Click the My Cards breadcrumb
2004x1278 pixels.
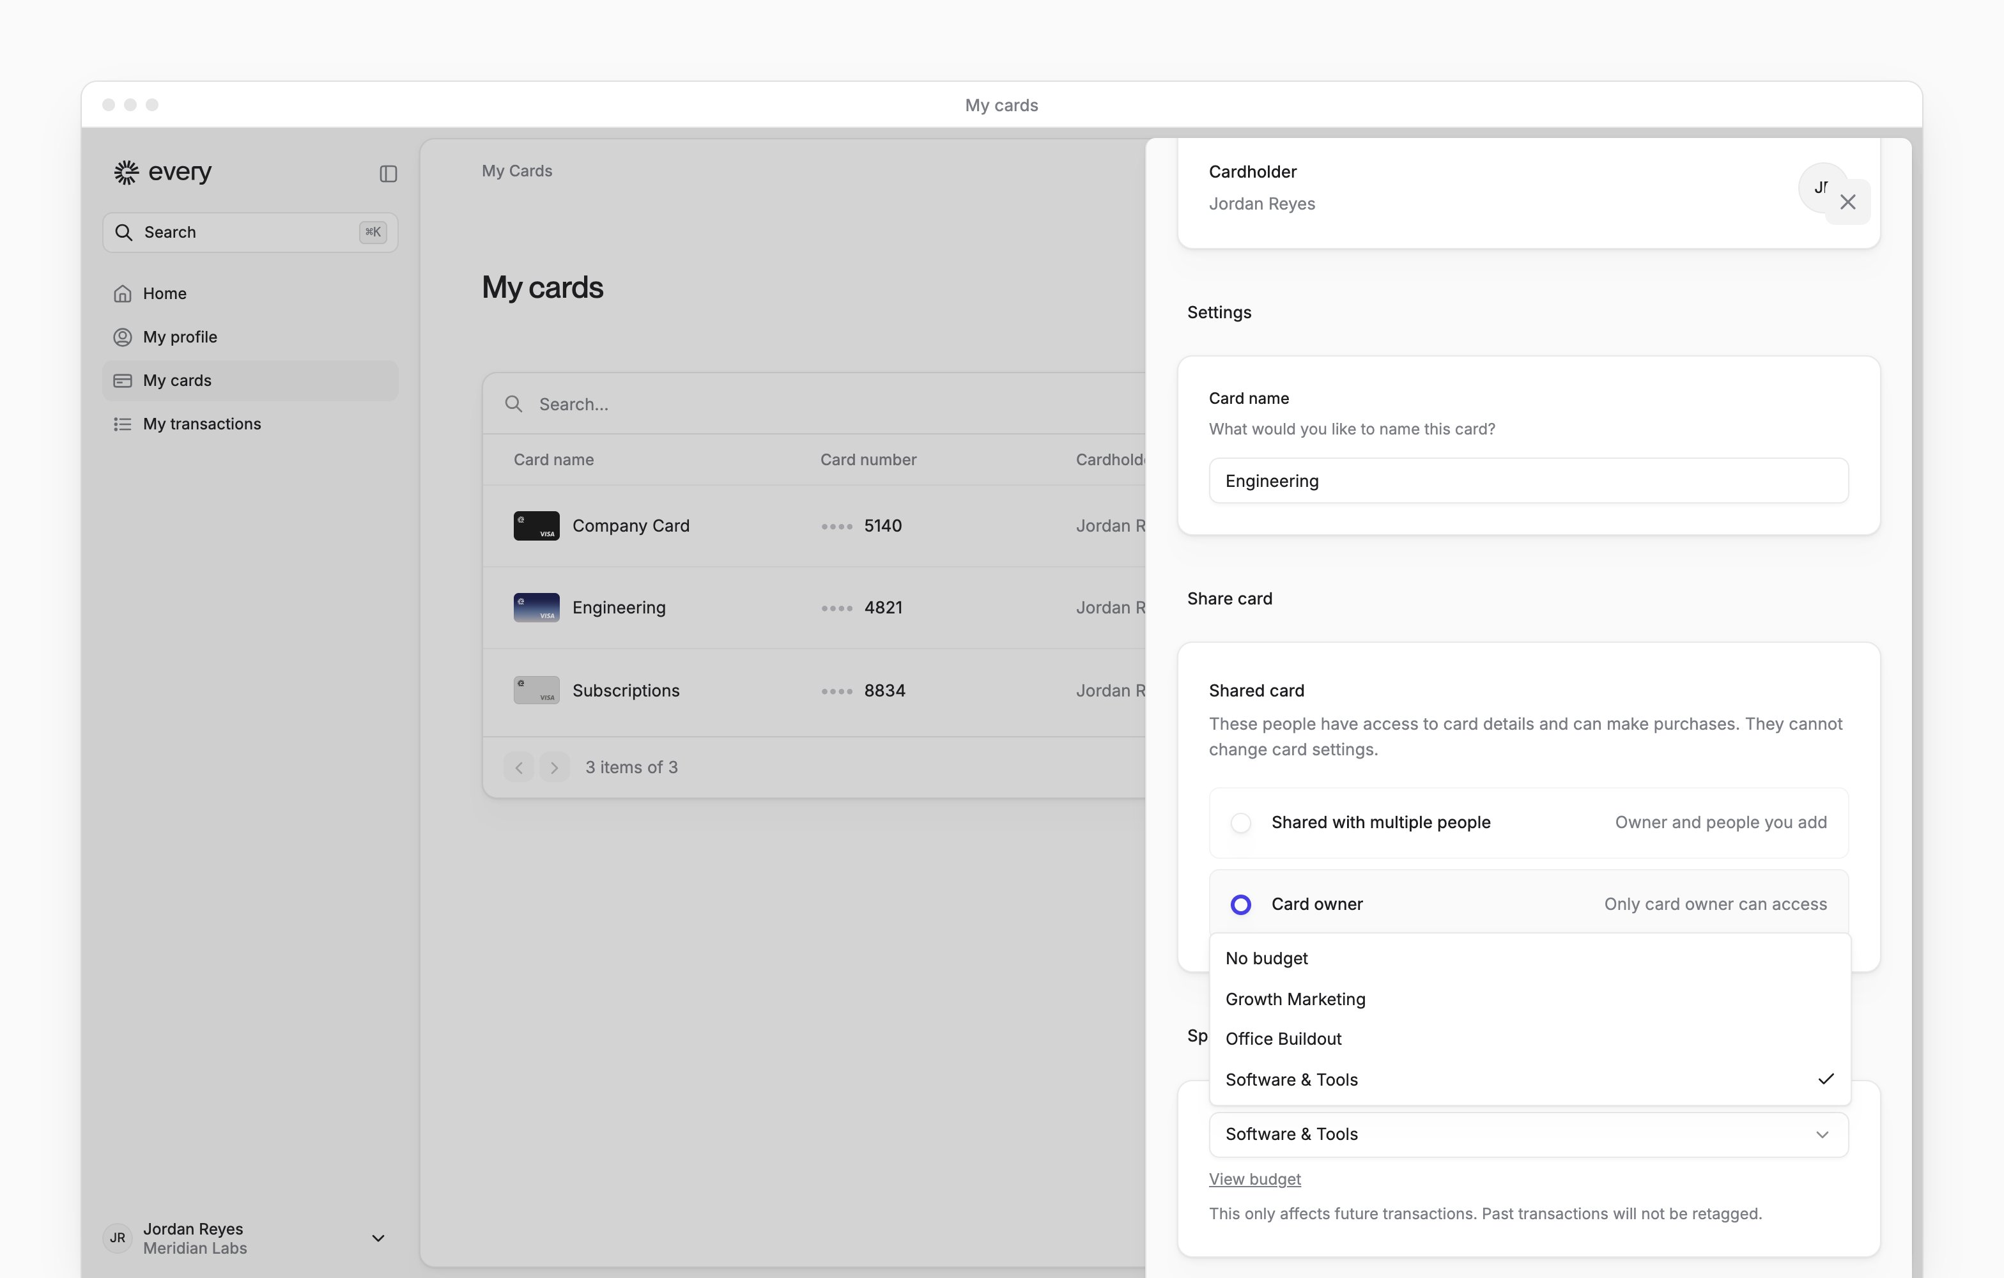(517, 171)
